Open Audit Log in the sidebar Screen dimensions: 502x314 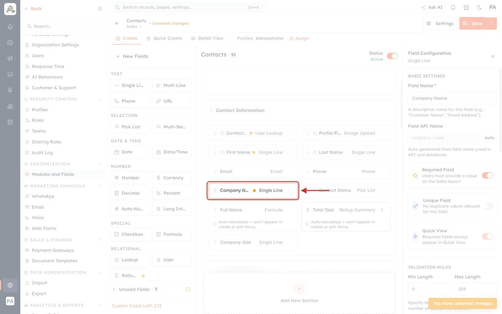click(42, 153)
